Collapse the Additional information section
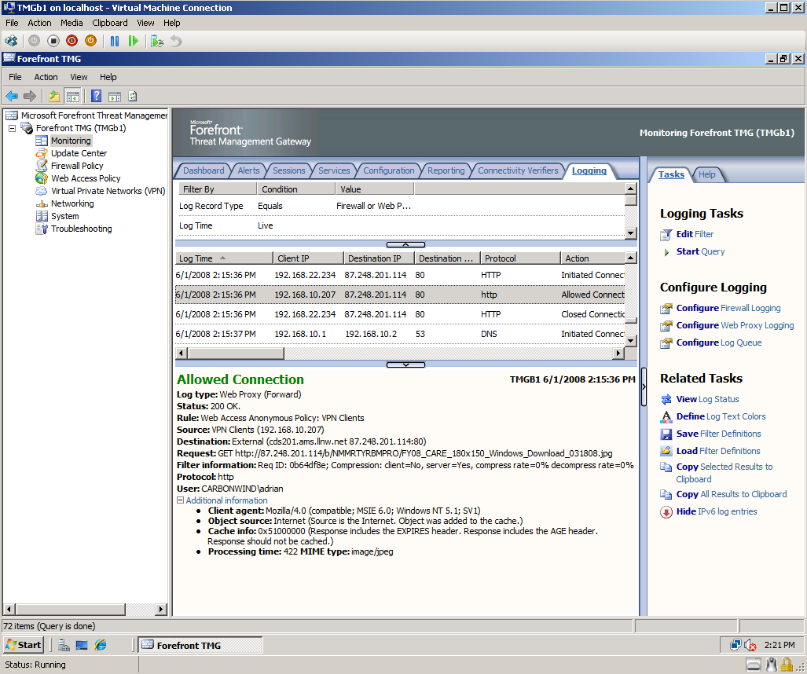The image size is (807, 674). tap(180, 500)
